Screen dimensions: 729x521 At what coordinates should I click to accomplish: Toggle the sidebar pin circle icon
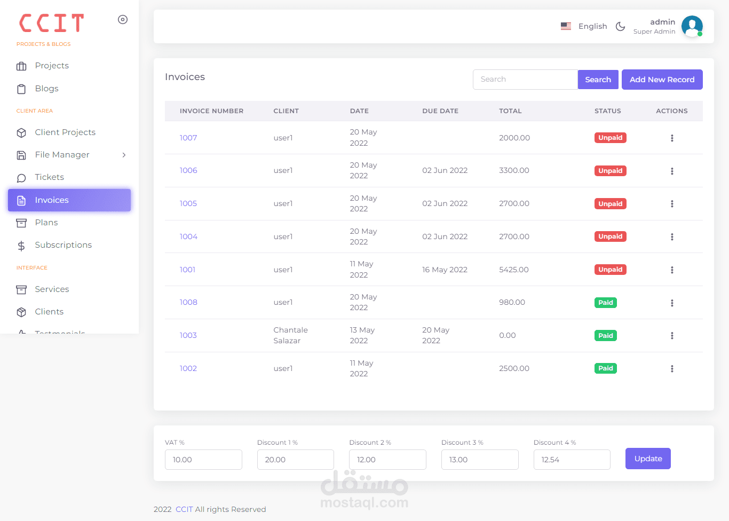tap(123, 20)
